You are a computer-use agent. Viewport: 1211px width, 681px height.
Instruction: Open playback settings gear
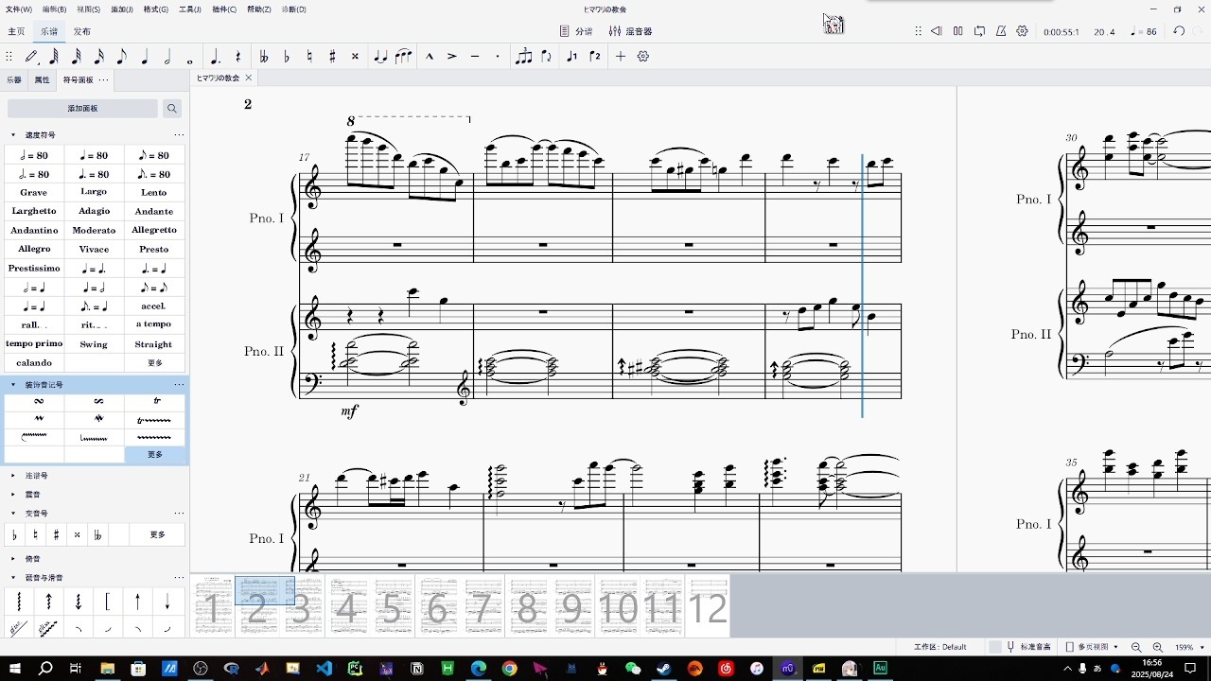pos(1022,31)
